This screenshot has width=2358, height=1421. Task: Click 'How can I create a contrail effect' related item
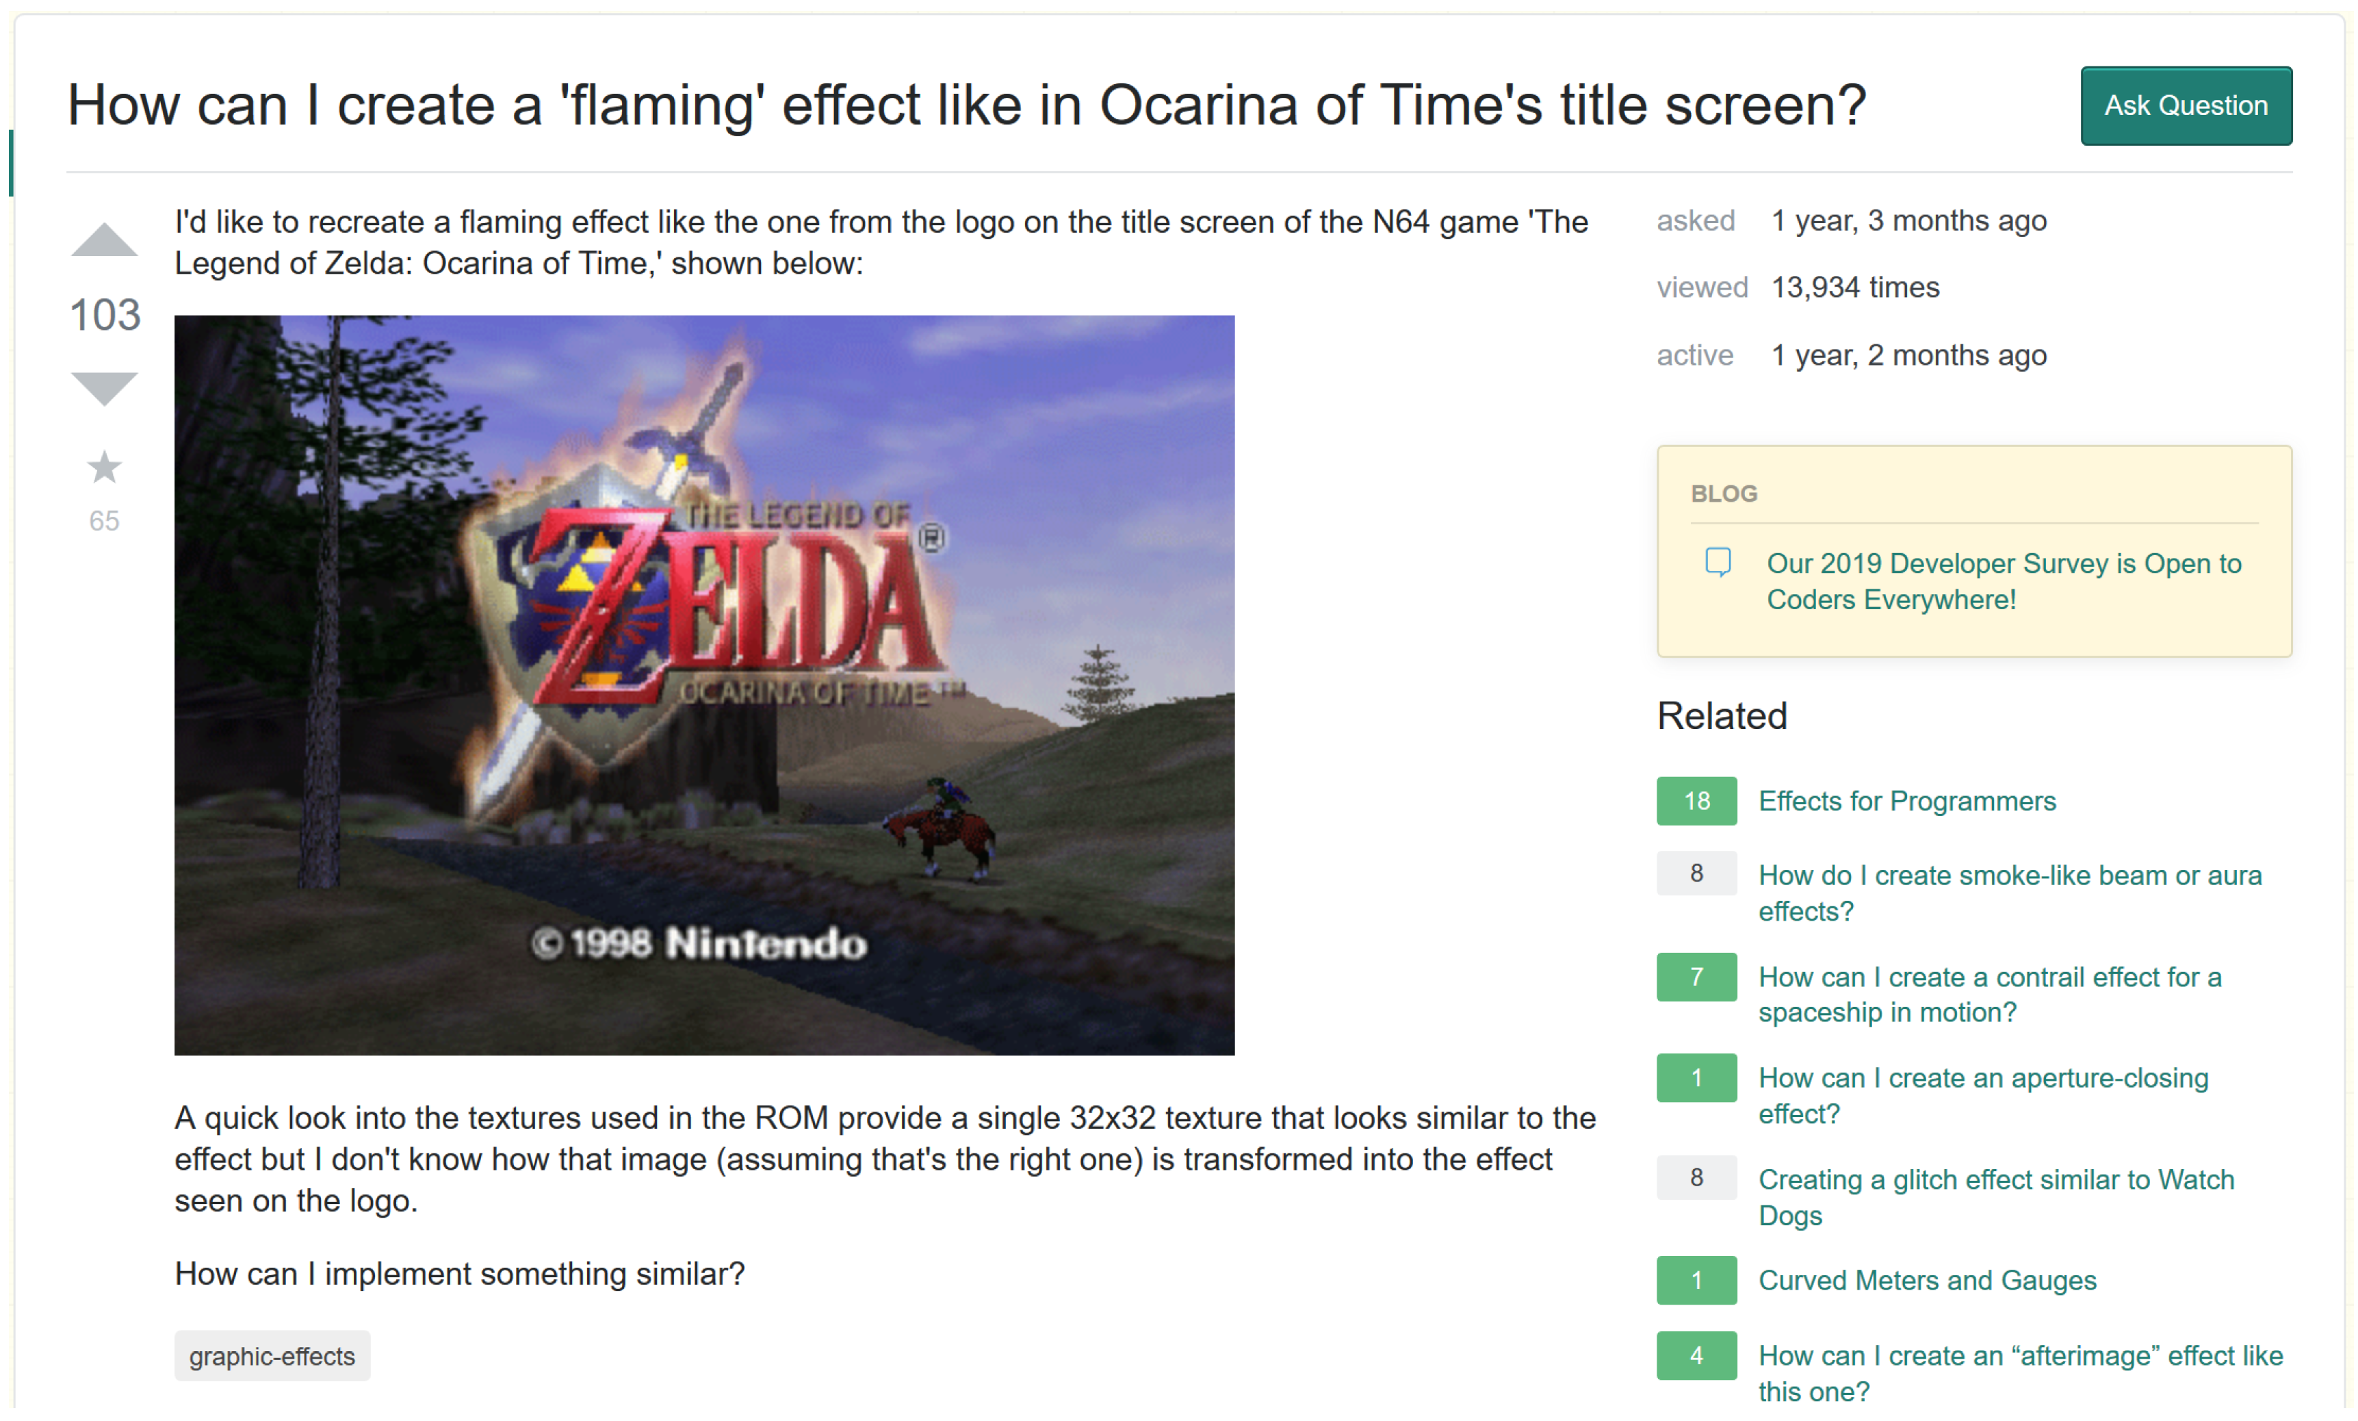(x=1999, y=974)
